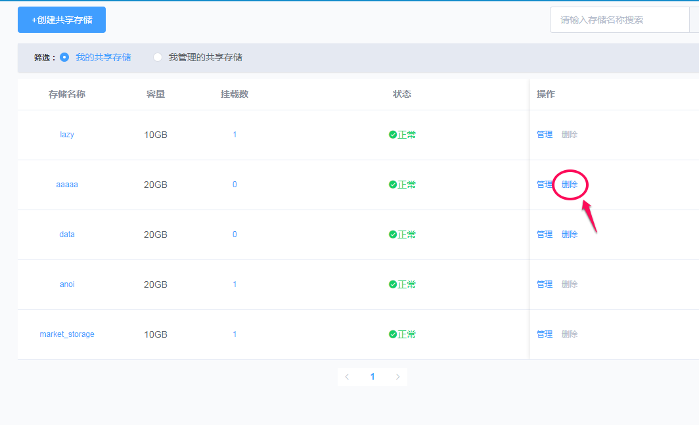The width and height of the screenshot is (699, 425).
Task: Click mount count 1 in market_storage row
Action: coord(235,334)
